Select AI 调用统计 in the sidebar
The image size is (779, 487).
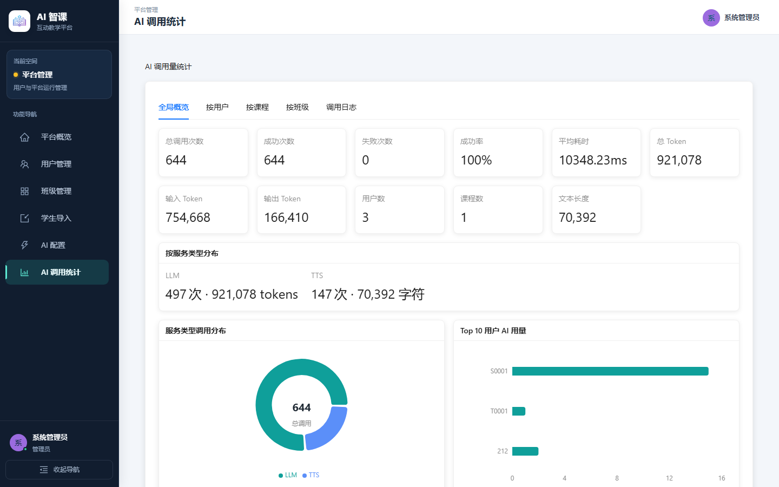57,272
